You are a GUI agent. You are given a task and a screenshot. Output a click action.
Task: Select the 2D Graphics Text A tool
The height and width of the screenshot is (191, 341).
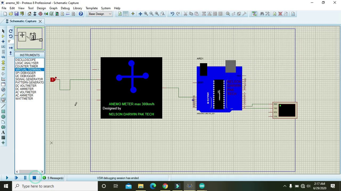(3, 132)
